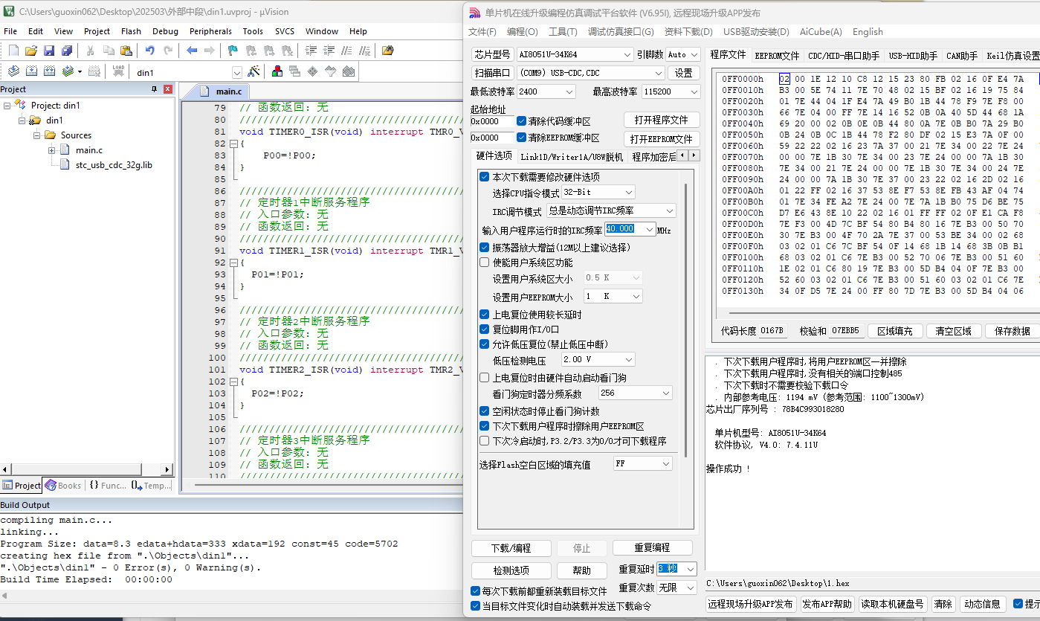Click Find in Files folder-binoculars icon

[x=387, y=51]
